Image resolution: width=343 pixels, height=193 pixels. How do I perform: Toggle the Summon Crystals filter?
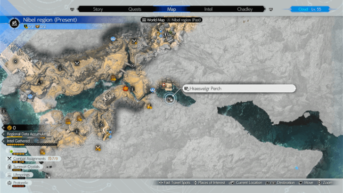pyautogui.click(x=26, y=167)
